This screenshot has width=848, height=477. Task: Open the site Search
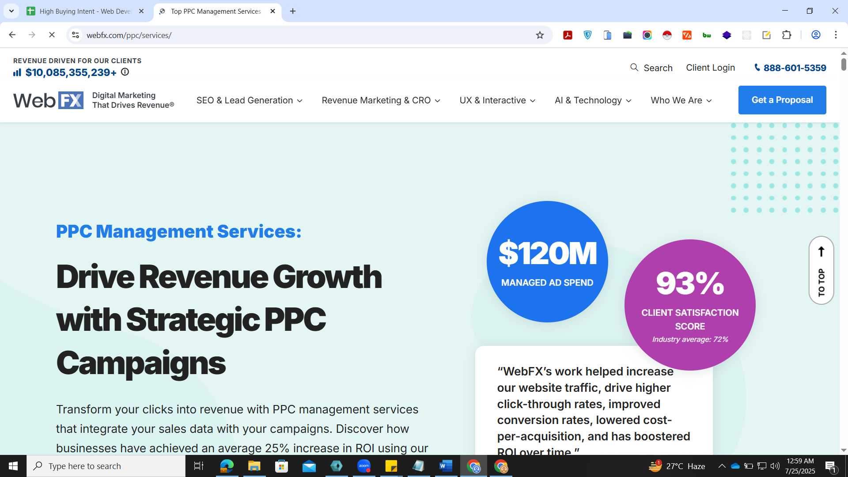pos(651,68)
